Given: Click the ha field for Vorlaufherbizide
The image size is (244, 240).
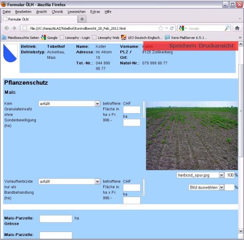Looking at the screenshot, I should pos(132,201).
